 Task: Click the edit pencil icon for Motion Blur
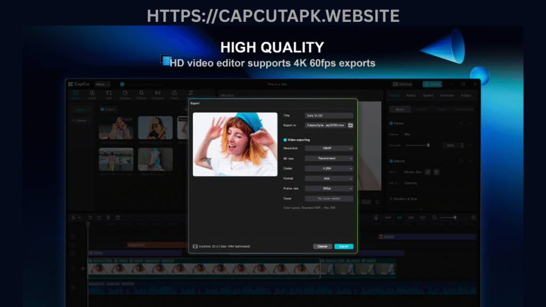pyautogui.click(x=428, y=172)
